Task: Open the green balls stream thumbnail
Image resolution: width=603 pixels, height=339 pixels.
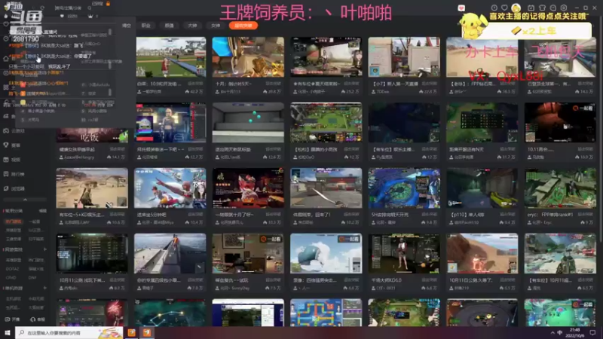Action: tap(248, 123)
